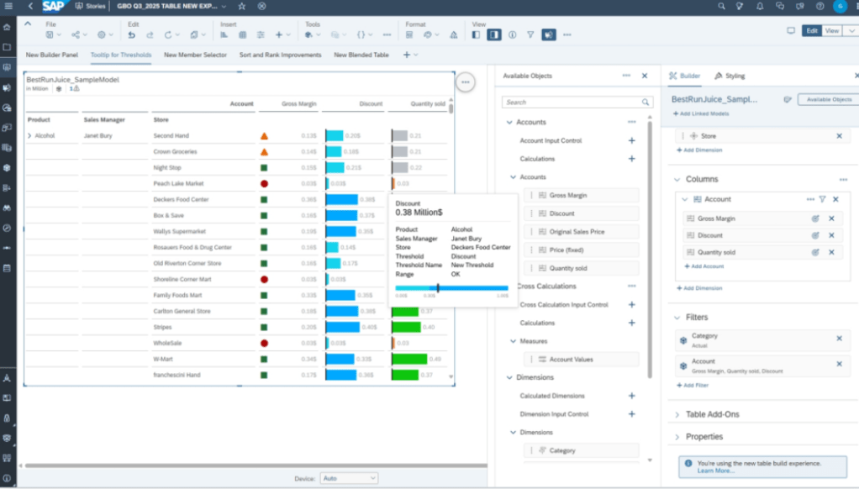This screenshot has width=859, height=489.
Task: Expand the Alcohol product row
Action: (30, 135)
